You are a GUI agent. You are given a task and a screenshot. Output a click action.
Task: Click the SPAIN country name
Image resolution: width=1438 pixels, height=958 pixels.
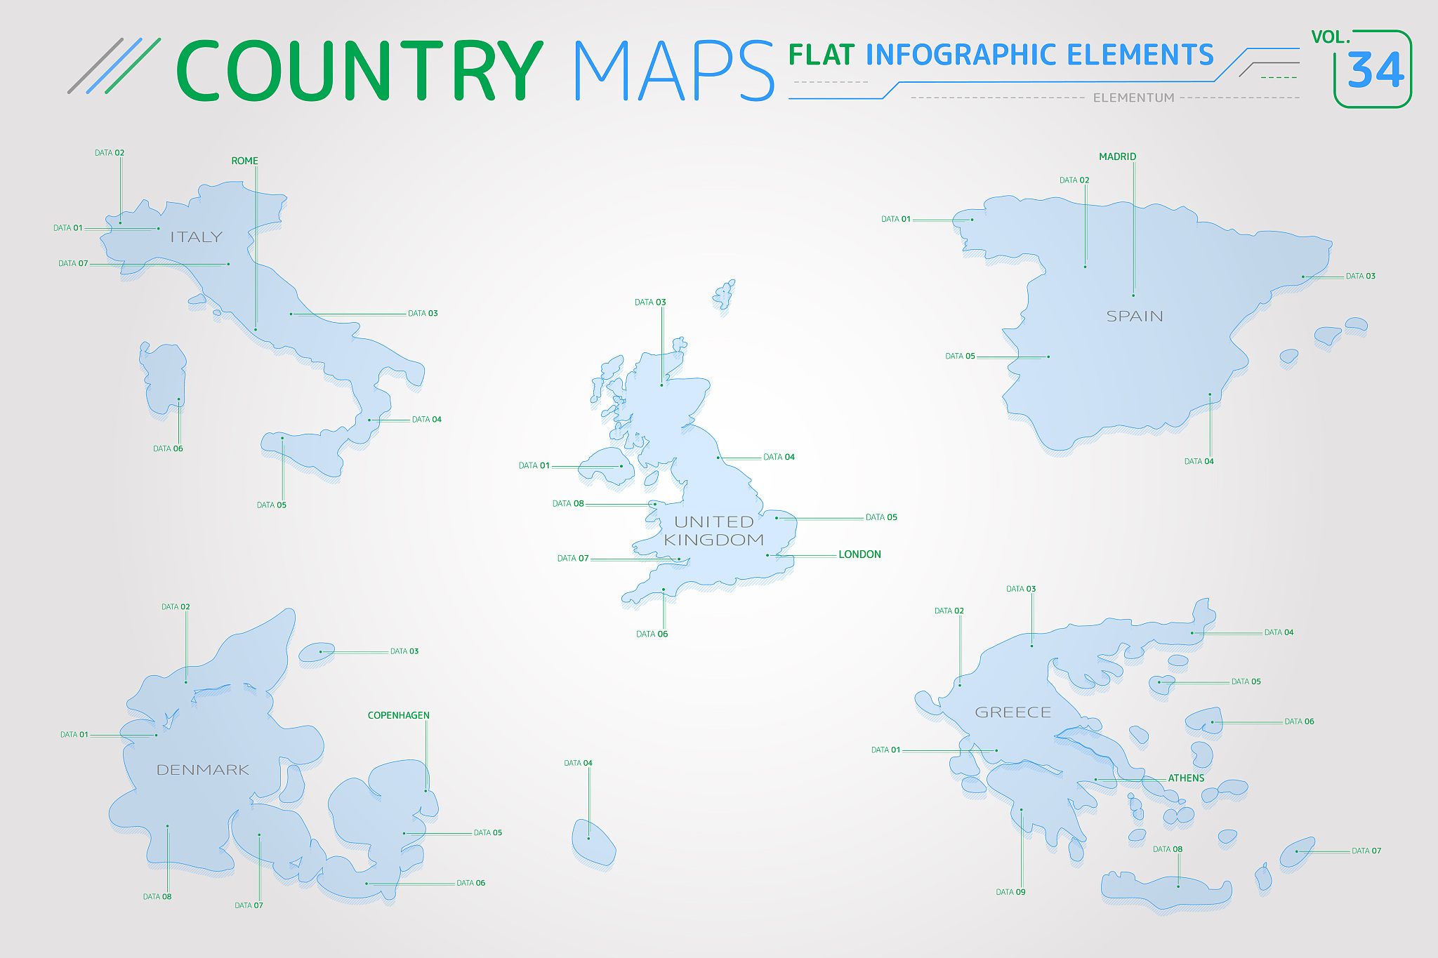point(1135,317)
